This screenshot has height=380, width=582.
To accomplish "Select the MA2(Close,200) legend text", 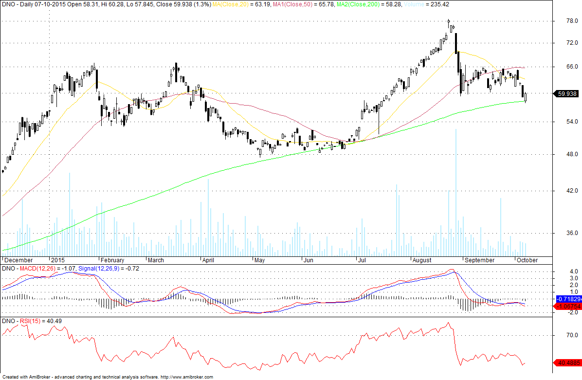I will [x=358, y=4].
